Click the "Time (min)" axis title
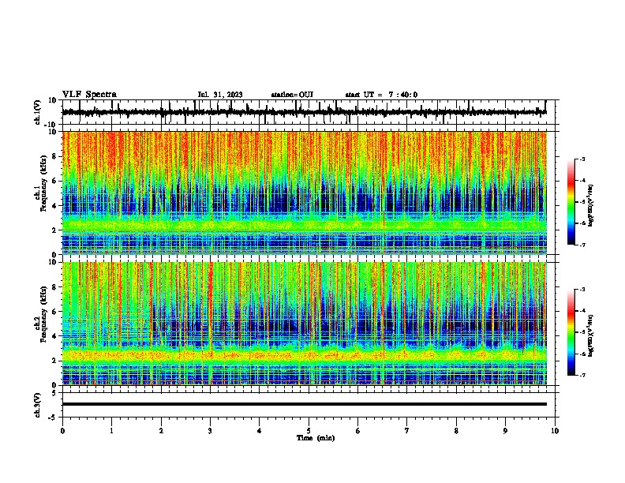Screen dimensions: 625x483 316,438
